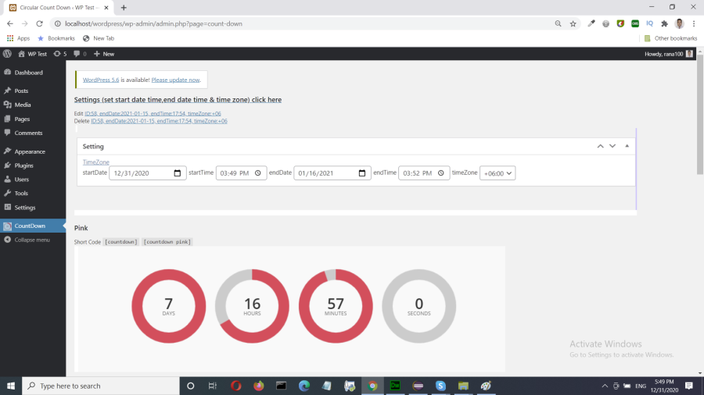Viewport: 704px width, 395px height.
Task: Bookmark this page with star icon
Action: 573,23
